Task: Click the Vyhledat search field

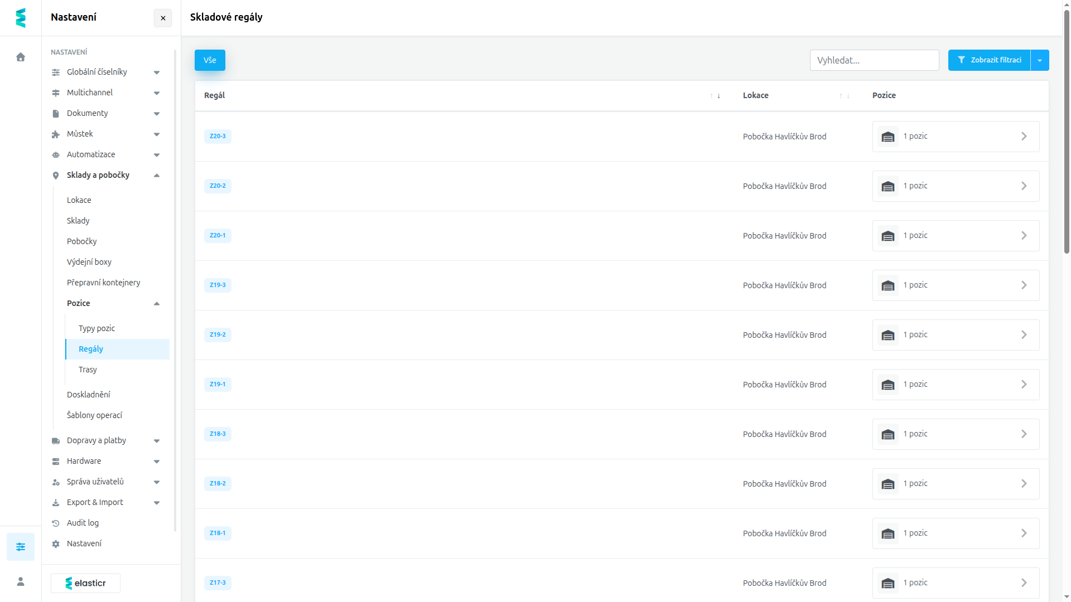Action: [x=874, y=60]
